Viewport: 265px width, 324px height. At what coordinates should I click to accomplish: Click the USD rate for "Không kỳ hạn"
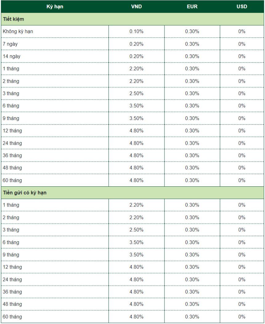242,31
